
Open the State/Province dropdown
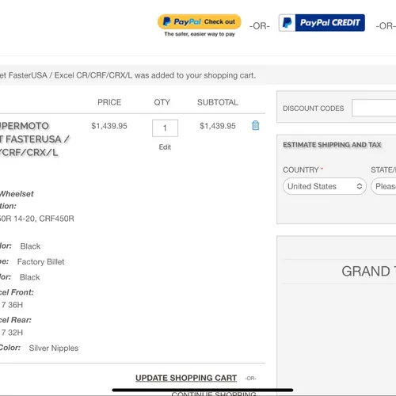tap(383, 186)
